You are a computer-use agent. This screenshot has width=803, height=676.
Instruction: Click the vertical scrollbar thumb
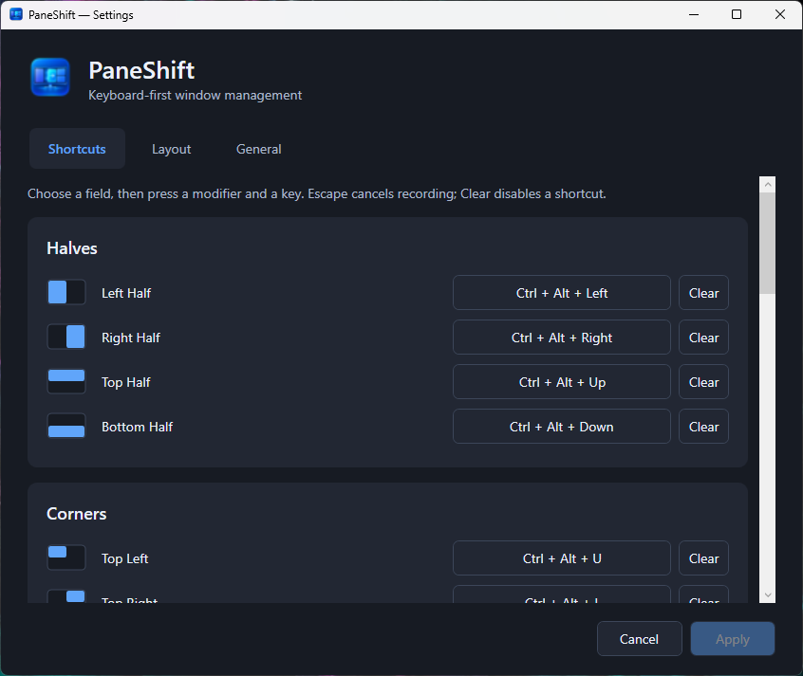click(767, 243)
